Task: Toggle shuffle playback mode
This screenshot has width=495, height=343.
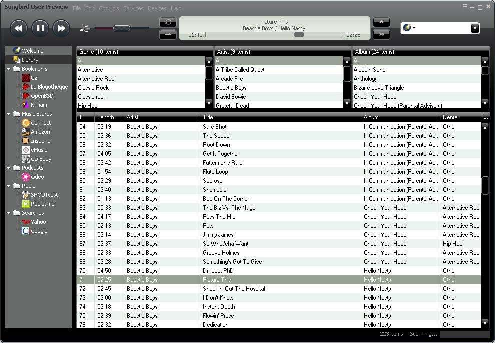Action: [x=168, y=34]
